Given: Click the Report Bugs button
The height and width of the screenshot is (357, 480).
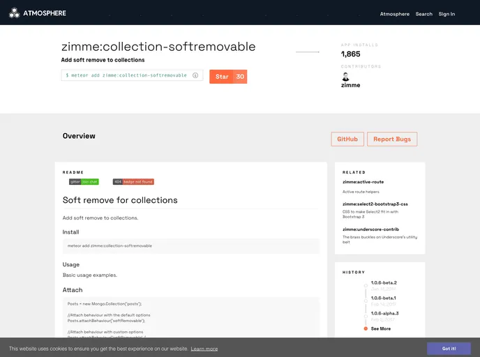Looking at the screenshot, I should pyautogui.click(x=392, y=139).
